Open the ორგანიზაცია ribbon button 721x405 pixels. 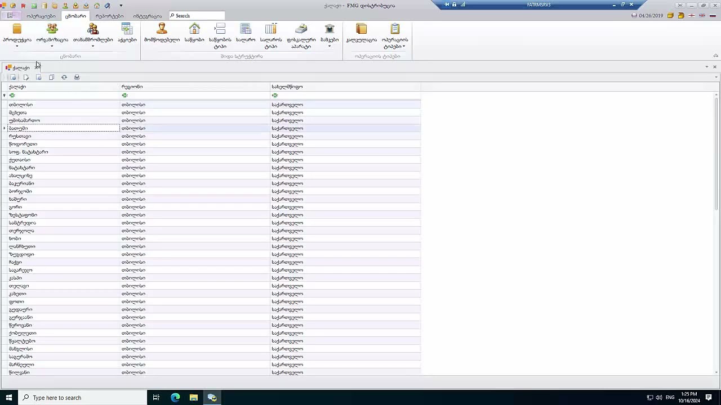(52, 34)
